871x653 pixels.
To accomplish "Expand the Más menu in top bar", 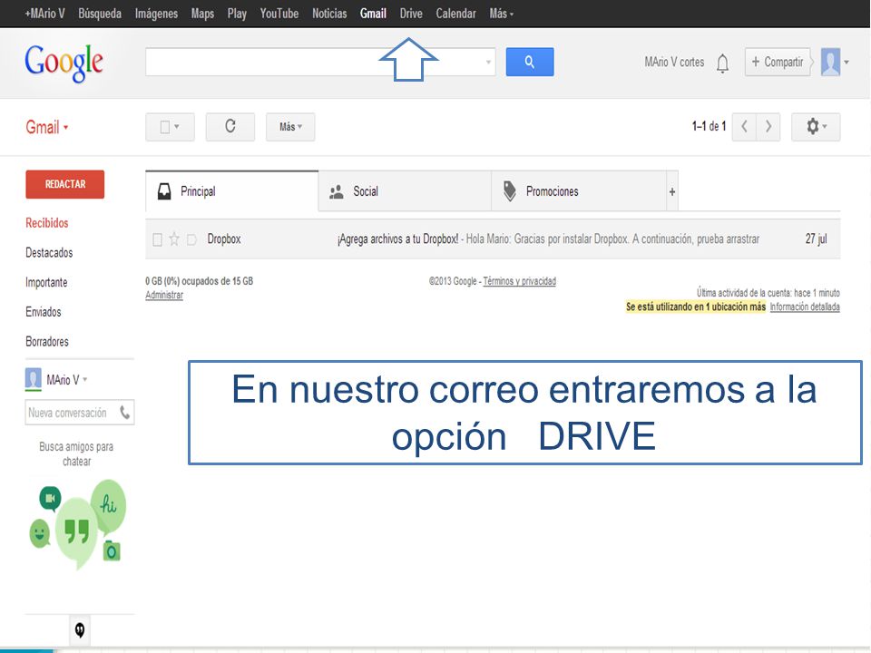I will [501, 14].
